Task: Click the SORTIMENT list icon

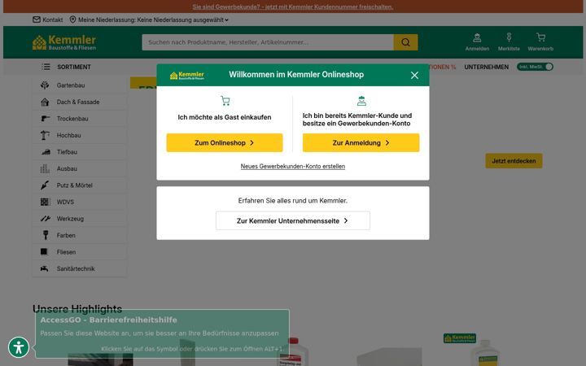Action: pos(46,67)
